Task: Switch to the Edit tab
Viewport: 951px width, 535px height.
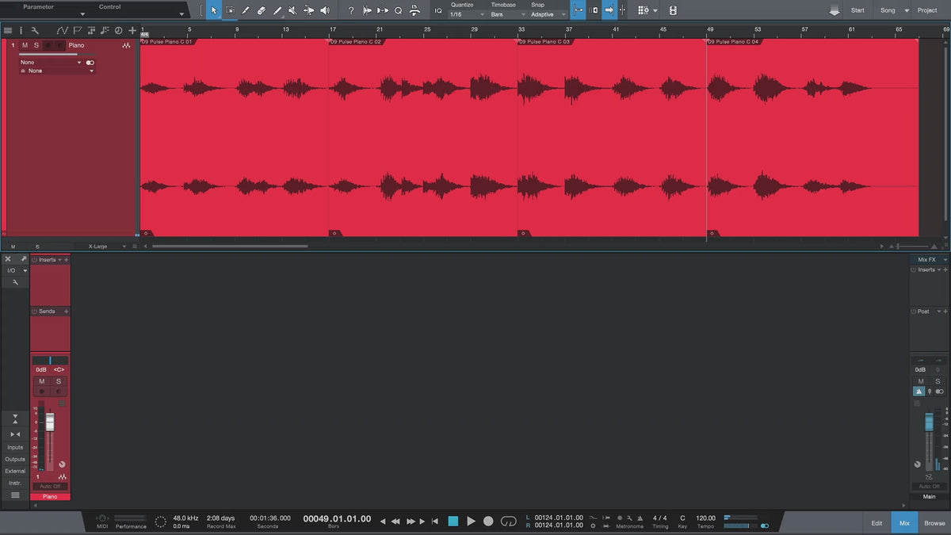Action: [x=877, y=523]
